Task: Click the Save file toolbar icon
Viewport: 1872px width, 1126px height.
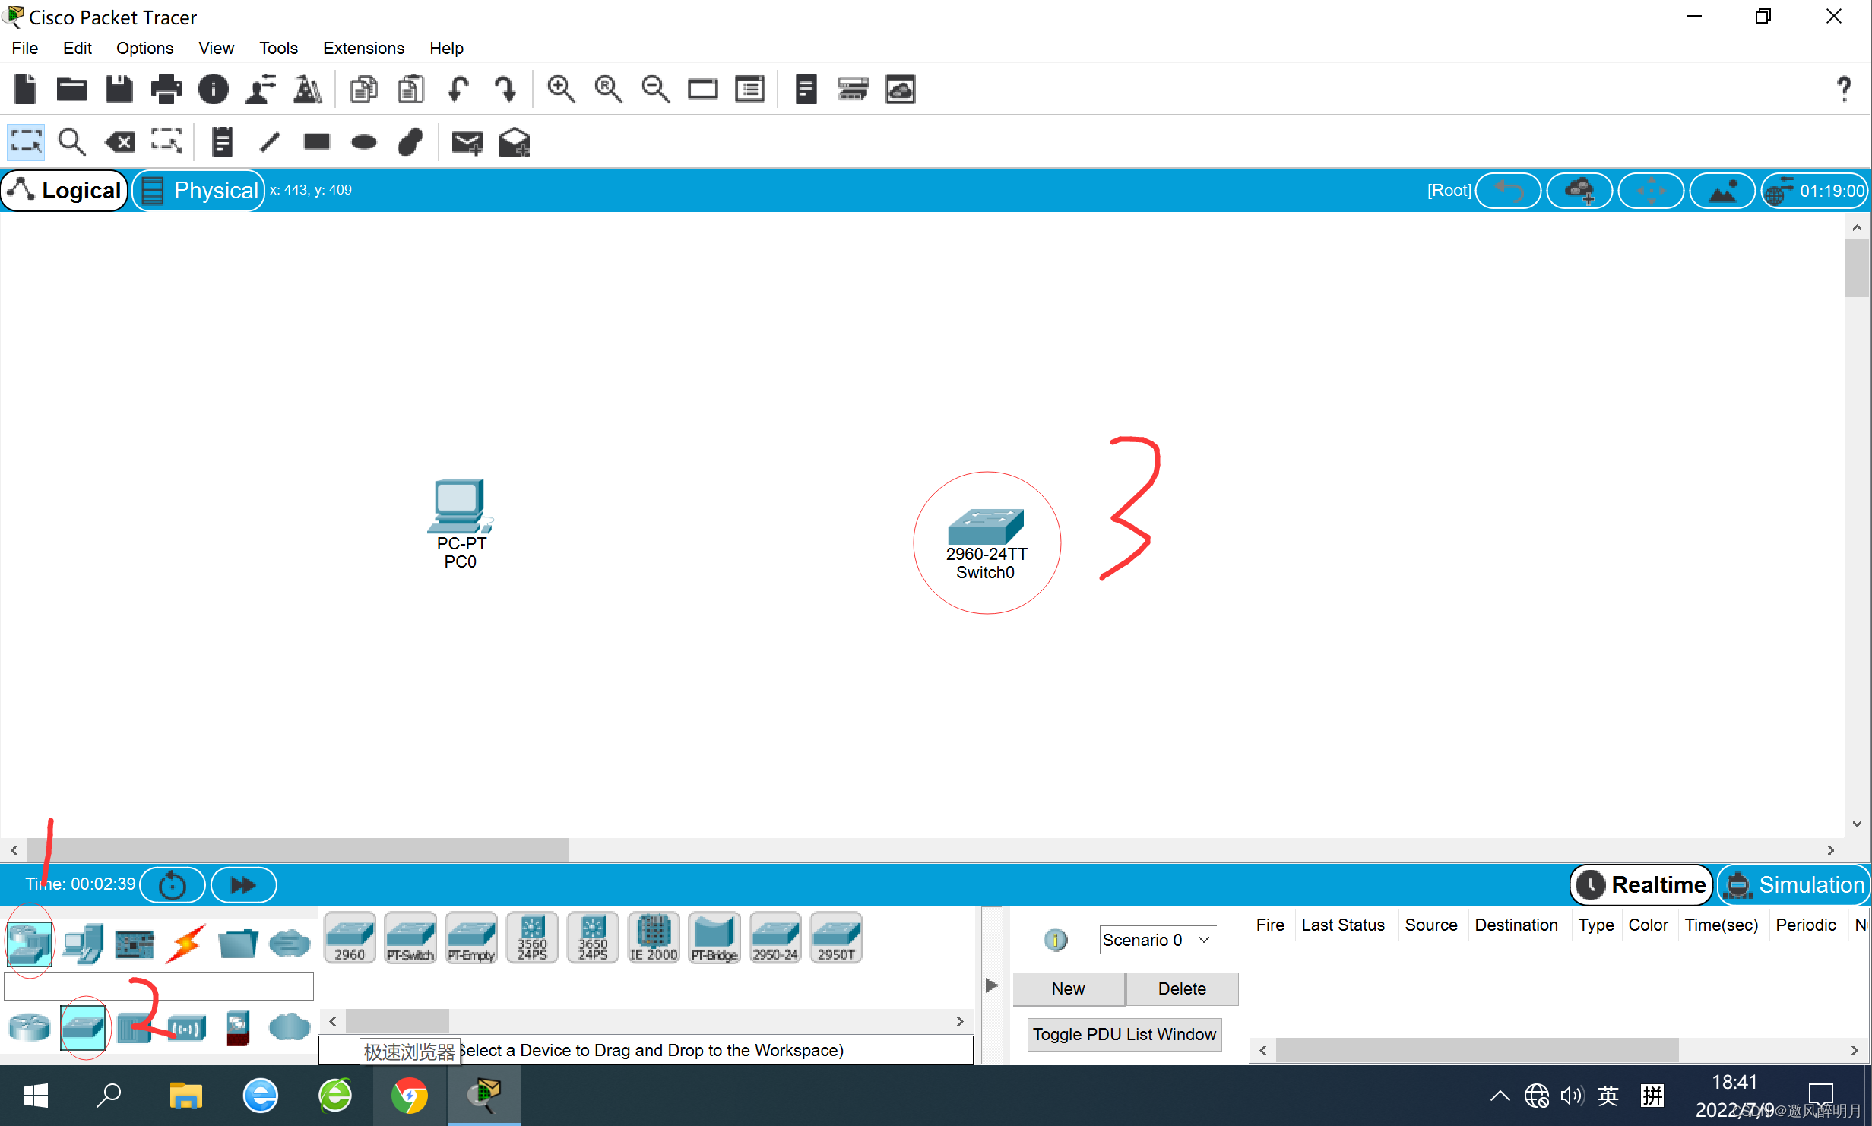Action: [x=119, y=90]
